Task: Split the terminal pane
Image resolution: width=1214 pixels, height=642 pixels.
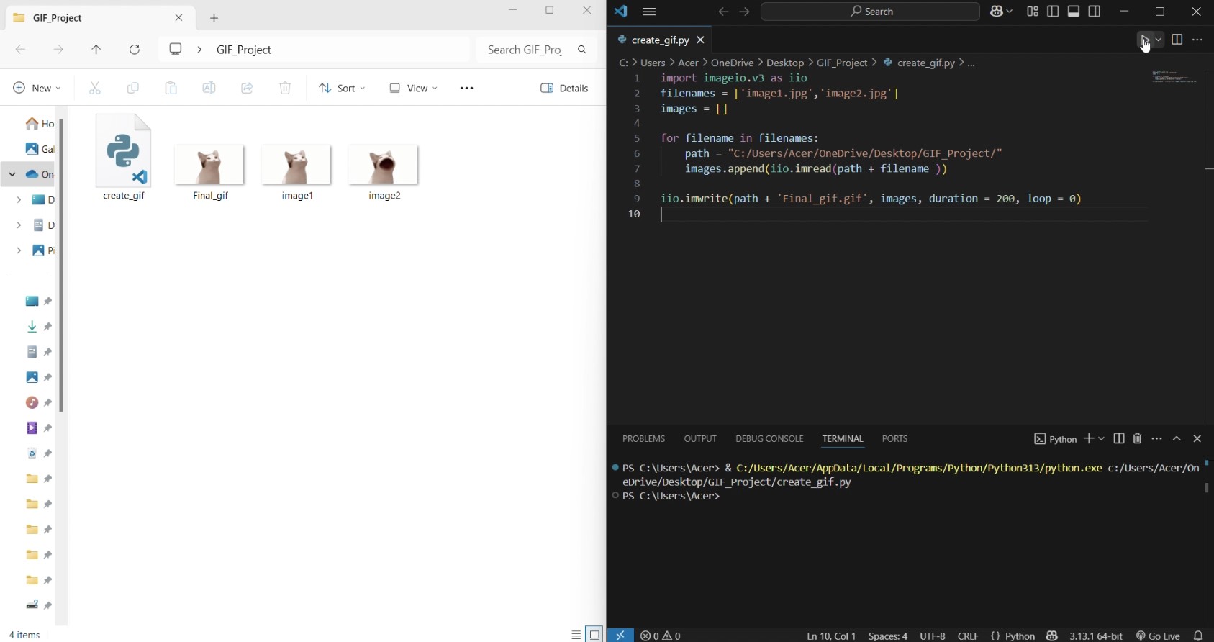Action: tap(1119, 438)
